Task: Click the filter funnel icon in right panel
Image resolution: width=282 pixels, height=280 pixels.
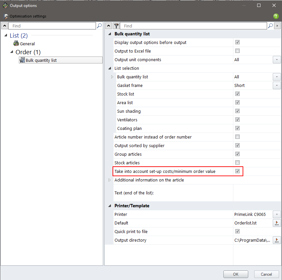Action: tap(116, 26)
